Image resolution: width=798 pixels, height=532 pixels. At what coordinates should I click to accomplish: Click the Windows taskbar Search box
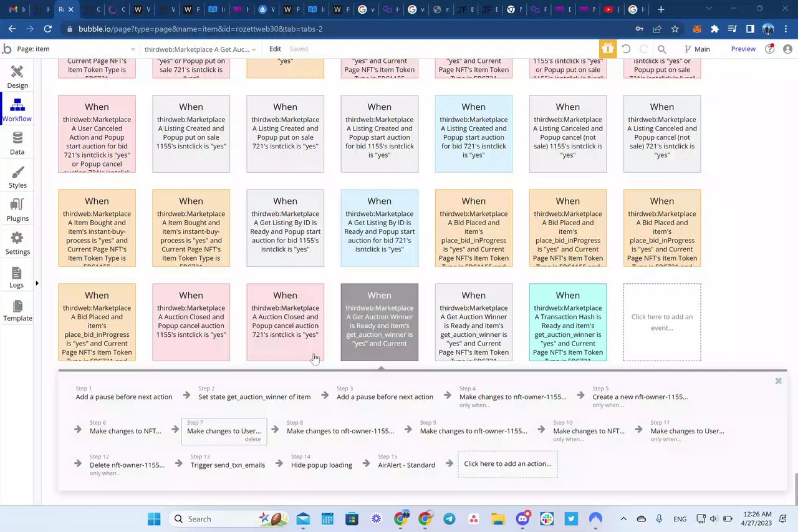point(229,519)
